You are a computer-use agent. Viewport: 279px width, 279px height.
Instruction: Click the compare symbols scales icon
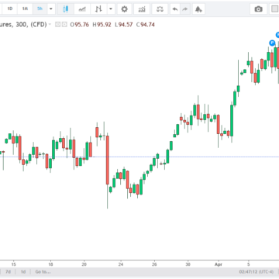tap(160, 9)
